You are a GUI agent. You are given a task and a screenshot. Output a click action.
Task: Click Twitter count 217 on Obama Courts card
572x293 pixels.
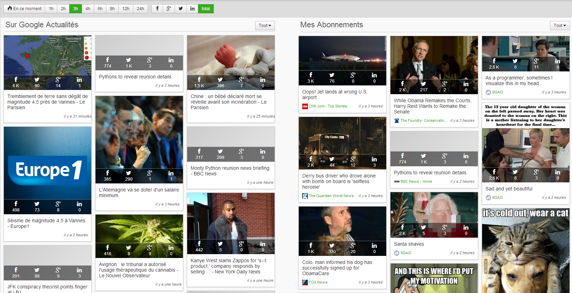click(x=424, y=86)
